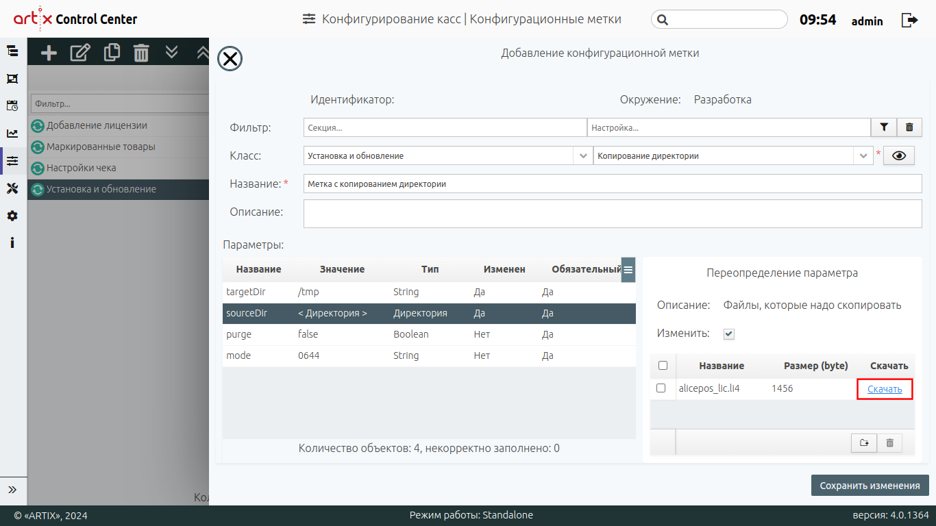The height and width of the screenshot is (526, 936).
Task: Click the sliders icon beside the page title
Action: (310, 19)
